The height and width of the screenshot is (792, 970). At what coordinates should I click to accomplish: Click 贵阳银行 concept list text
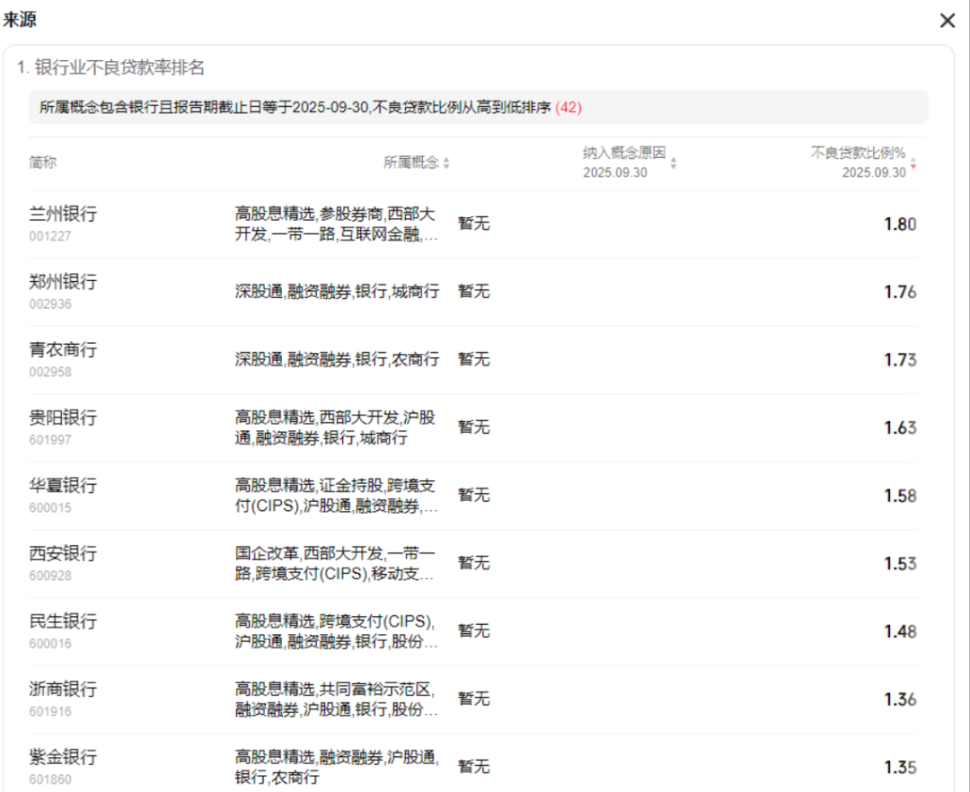pyautogui.click(x=335, y=427)
